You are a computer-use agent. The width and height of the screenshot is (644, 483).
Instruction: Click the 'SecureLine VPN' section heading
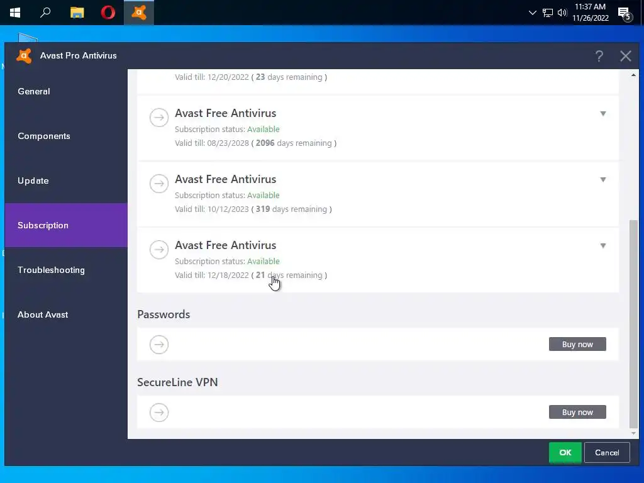[177, 382]
